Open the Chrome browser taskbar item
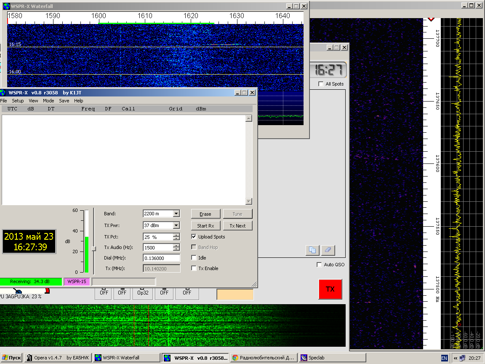 pyautogui.click(x=264, y=358)
